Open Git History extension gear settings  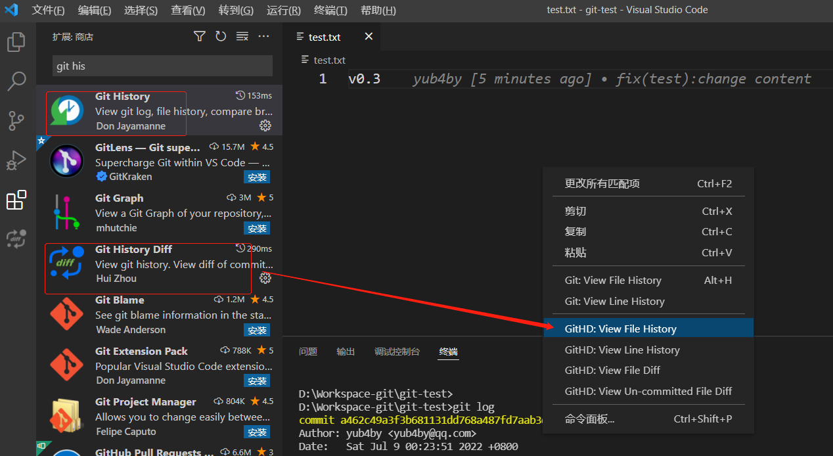click(x=265, y=125)
